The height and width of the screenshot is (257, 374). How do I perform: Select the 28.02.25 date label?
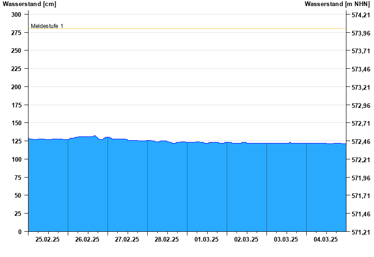166,239
